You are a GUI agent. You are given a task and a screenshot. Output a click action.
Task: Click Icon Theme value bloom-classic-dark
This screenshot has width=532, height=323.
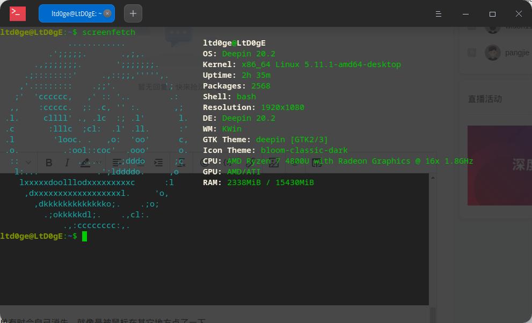tap(304, 150)
